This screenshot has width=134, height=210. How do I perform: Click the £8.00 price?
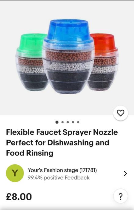point(19,197)
